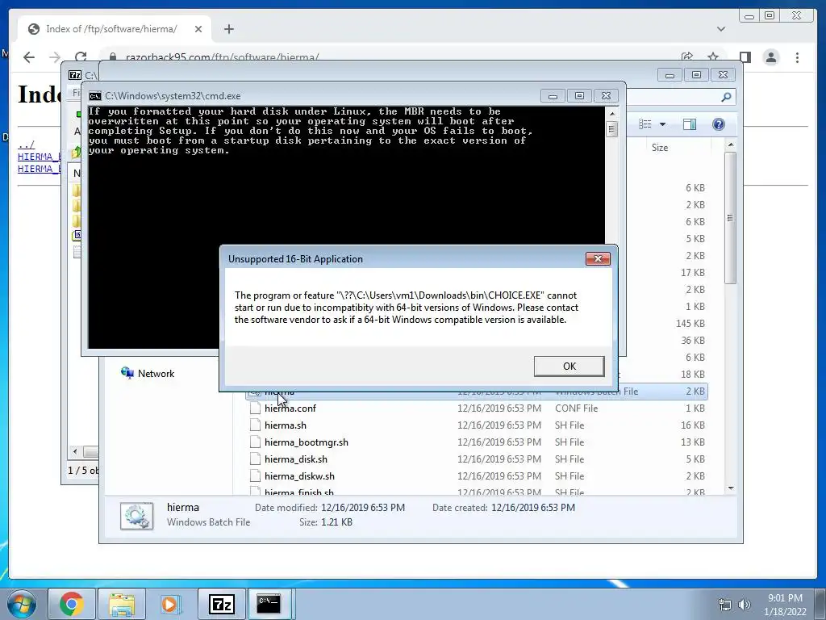Click the Explorer file list scroll up arrow
This screenshot has height=620, width=826.
pos(730,145)
